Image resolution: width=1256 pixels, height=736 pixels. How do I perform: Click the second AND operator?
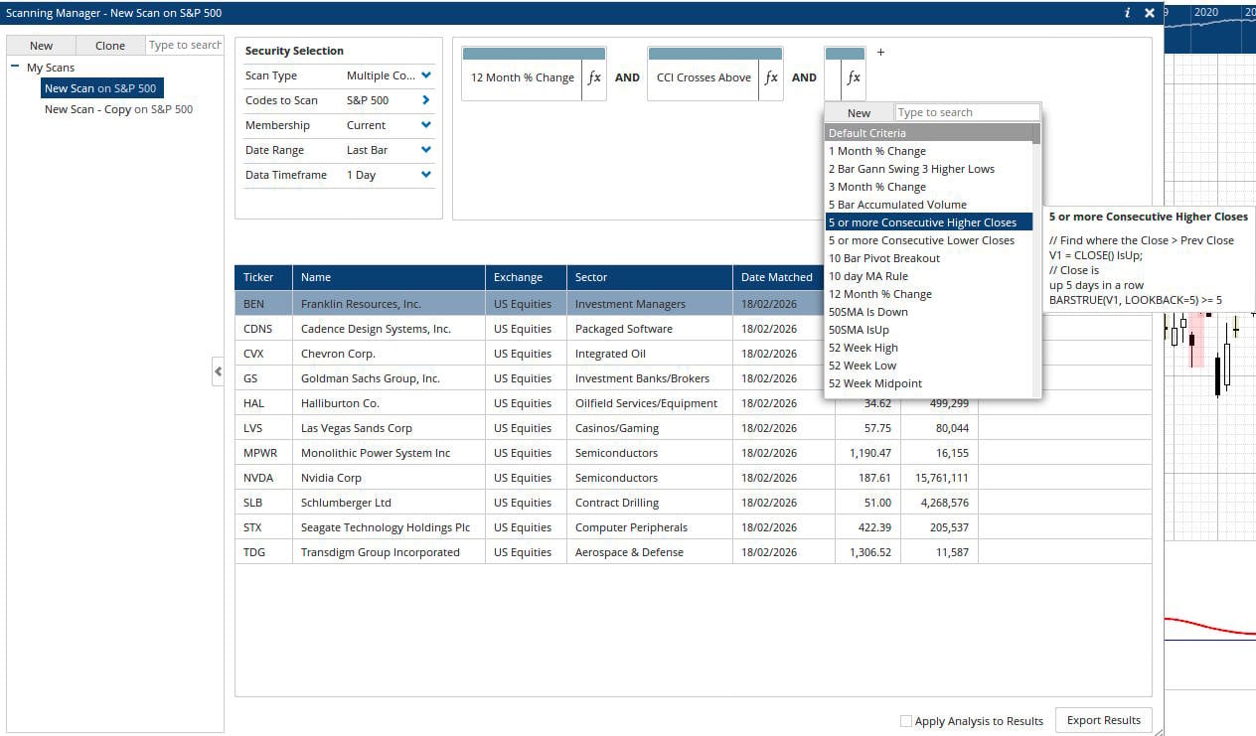pyautogui.click(x=804, y=77)
